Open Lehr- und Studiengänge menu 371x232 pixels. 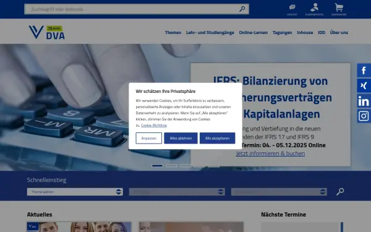pyautogui.click(x=210, y=32)
